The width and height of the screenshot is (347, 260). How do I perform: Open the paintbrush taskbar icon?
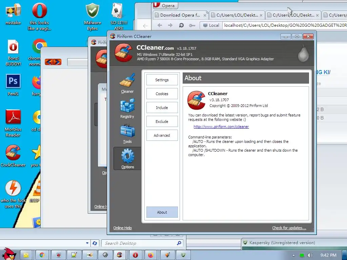tap(167, 255)
